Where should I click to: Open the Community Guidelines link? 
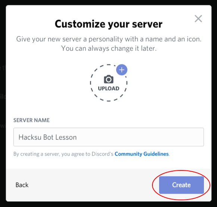tap(142, 154)
